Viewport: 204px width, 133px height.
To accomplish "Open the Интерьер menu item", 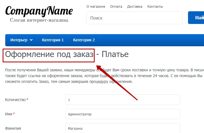I will pyautogui.click(x=19, y=40).
